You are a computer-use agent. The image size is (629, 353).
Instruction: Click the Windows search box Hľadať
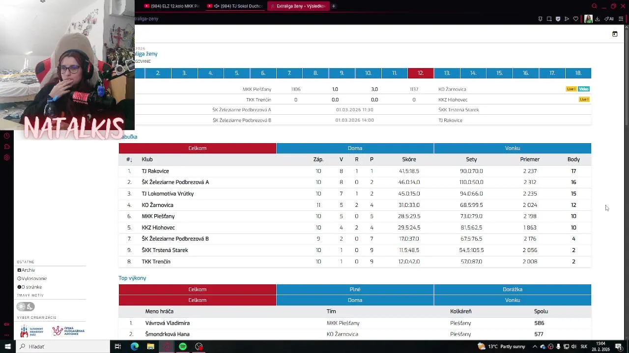[62, 347]
